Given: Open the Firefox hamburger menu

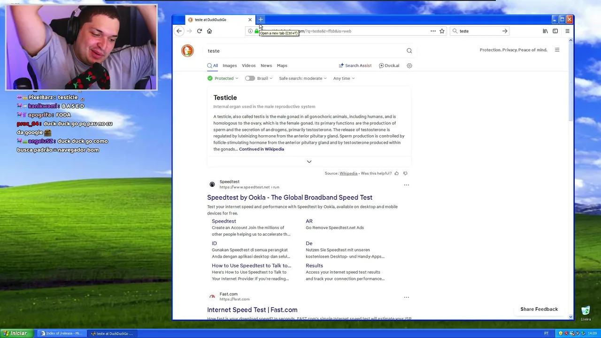Looking at the screenshot, I should coord(567,31).
